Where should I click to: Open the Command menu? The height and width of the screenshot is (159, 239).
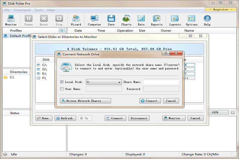pyautogui.click(x=22, y=10)
